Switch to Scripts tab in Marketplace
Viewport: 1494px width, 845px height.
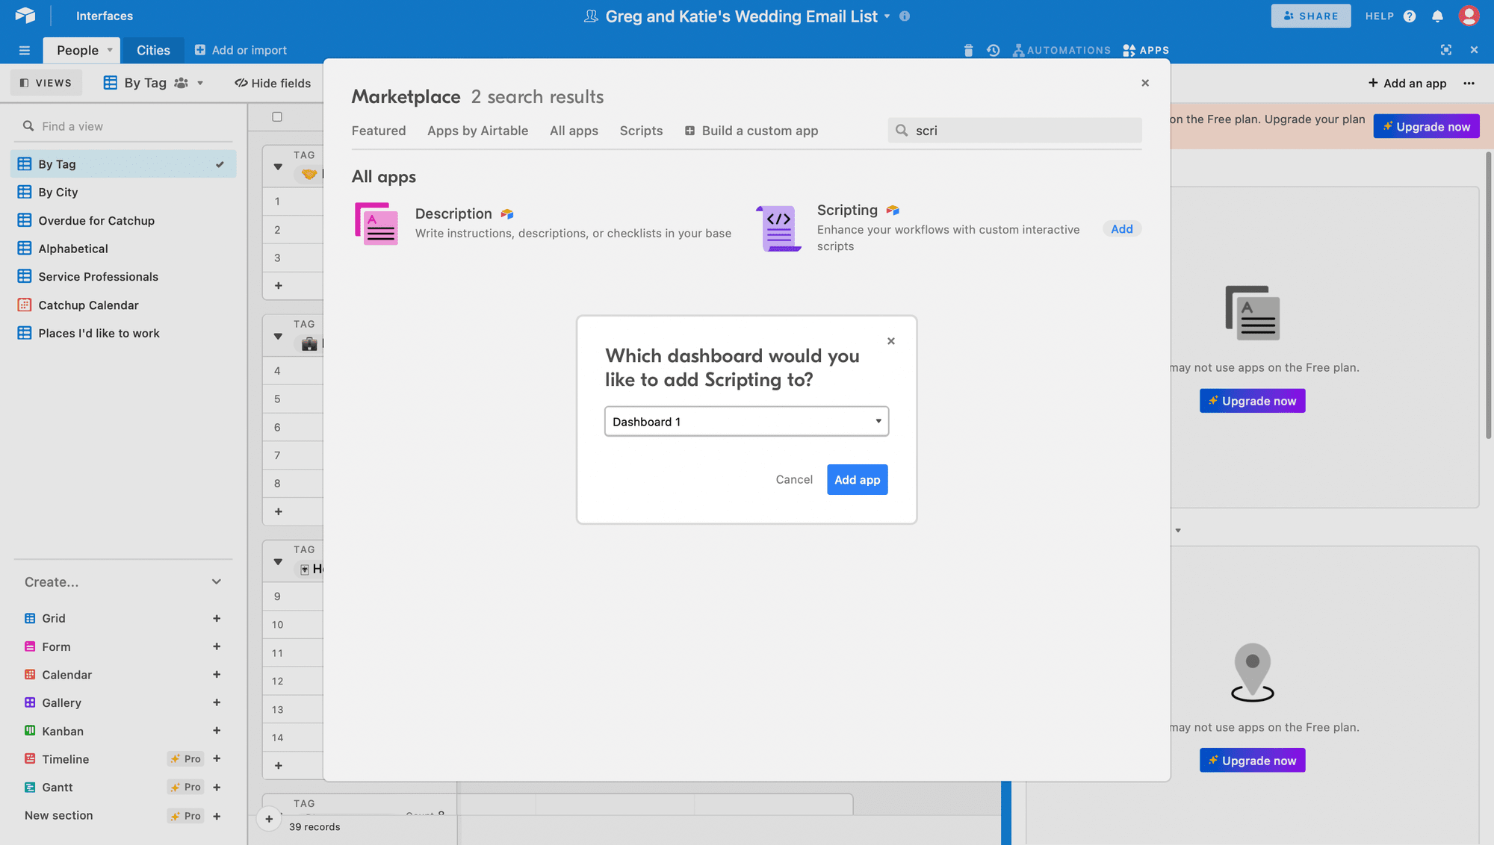640,130
